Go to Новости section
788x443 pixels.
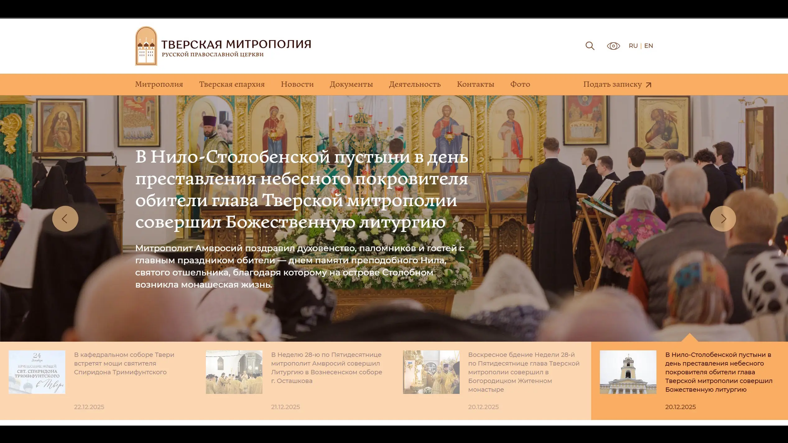297,84
